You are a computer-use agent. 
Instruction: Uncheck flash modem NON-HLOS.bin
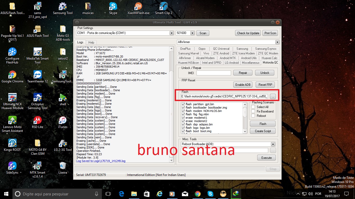point(183,111)
